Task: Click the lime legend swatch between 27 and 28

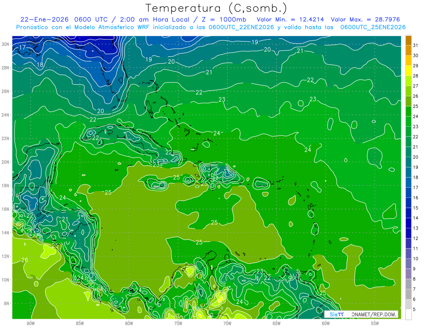Action: pos(408,81)
